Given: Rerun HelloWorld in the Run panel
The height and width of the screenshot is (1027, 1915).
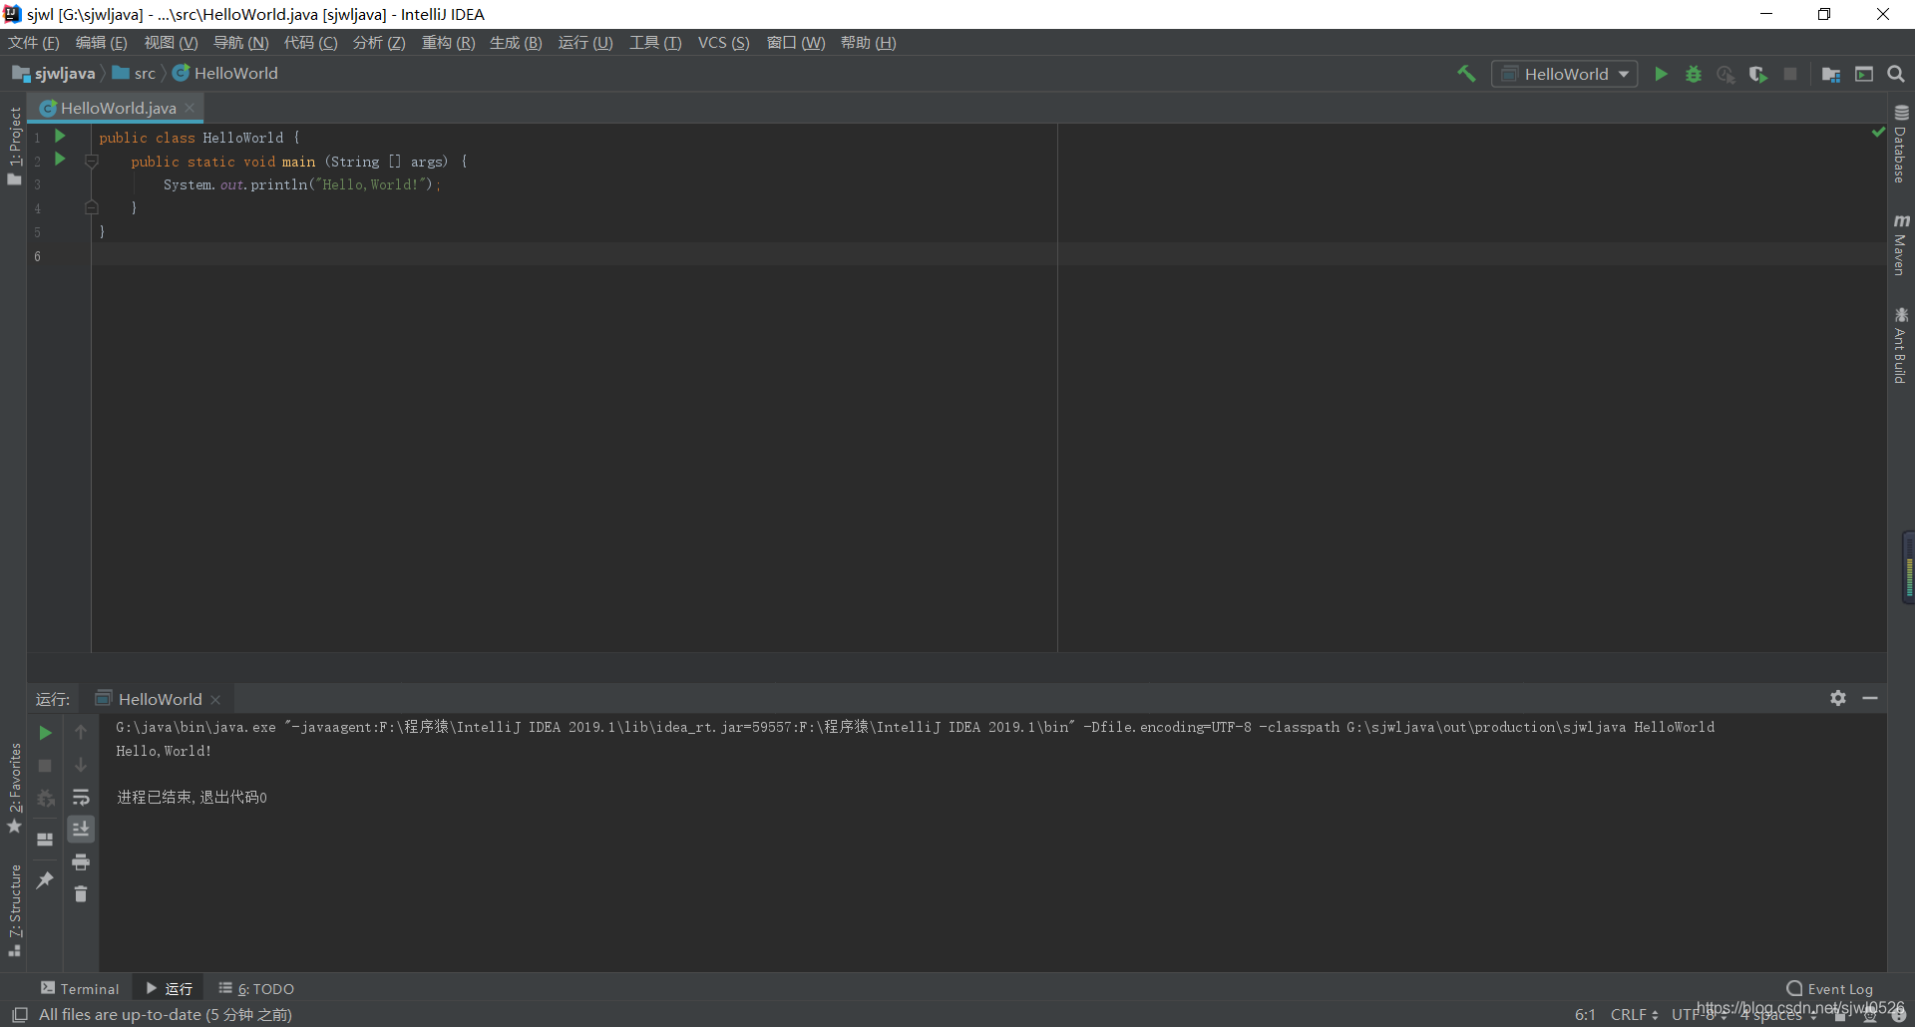Looking at the screenshot, I should pos(45,733).
